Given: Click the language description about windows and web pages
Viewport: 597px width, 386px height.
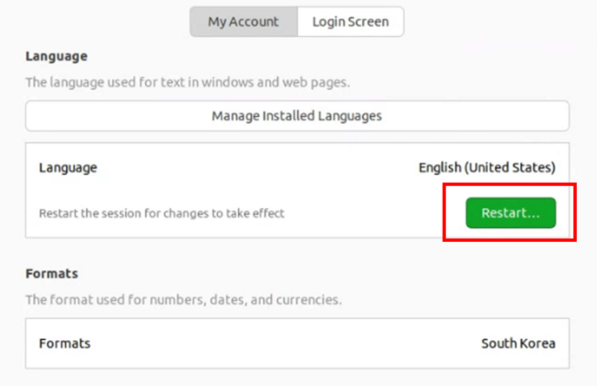Looking at the screenshot, I should [188, 82].
